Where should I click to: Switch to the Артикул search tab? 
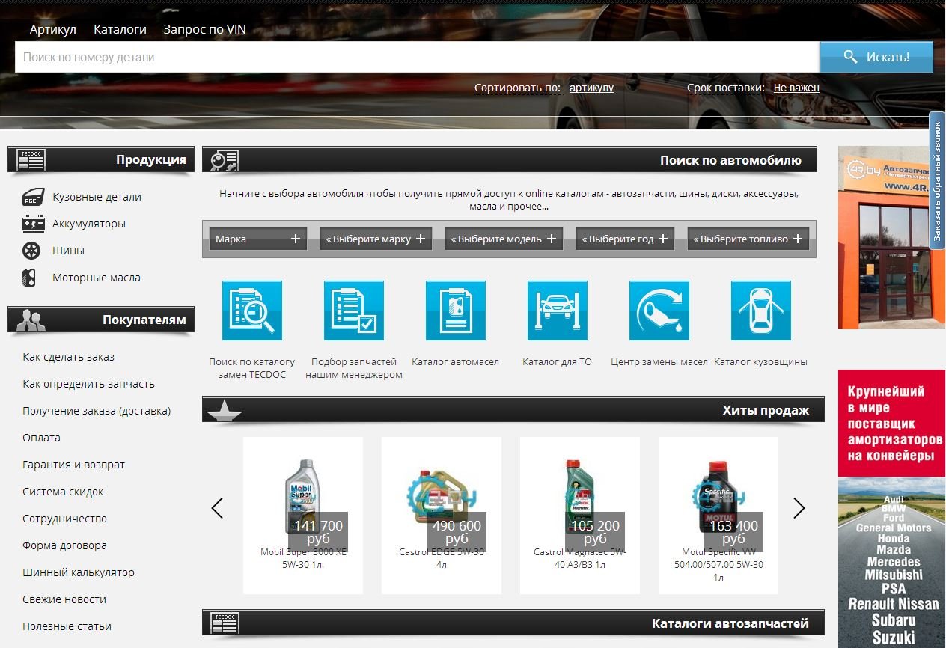[53, 30]
